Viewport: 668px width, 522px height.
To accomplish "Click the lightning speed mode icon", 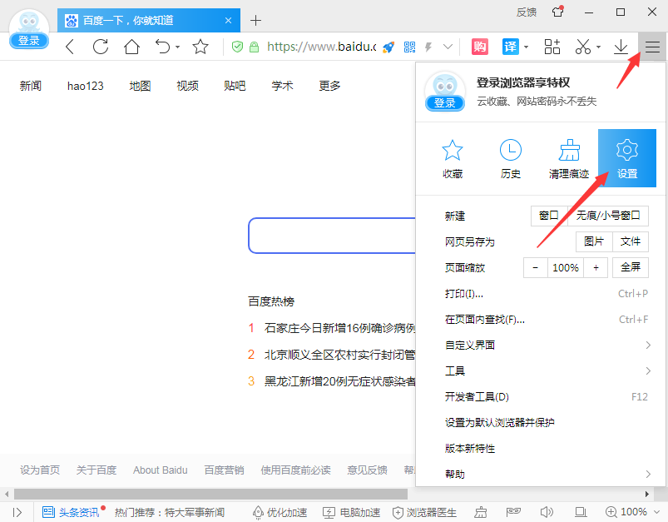I will (x=428, y=47).
